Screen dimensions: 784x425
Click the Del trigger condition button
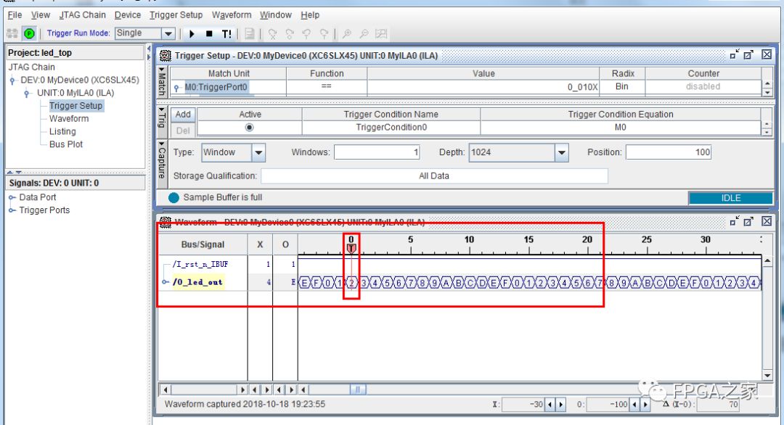click(183, 131)
